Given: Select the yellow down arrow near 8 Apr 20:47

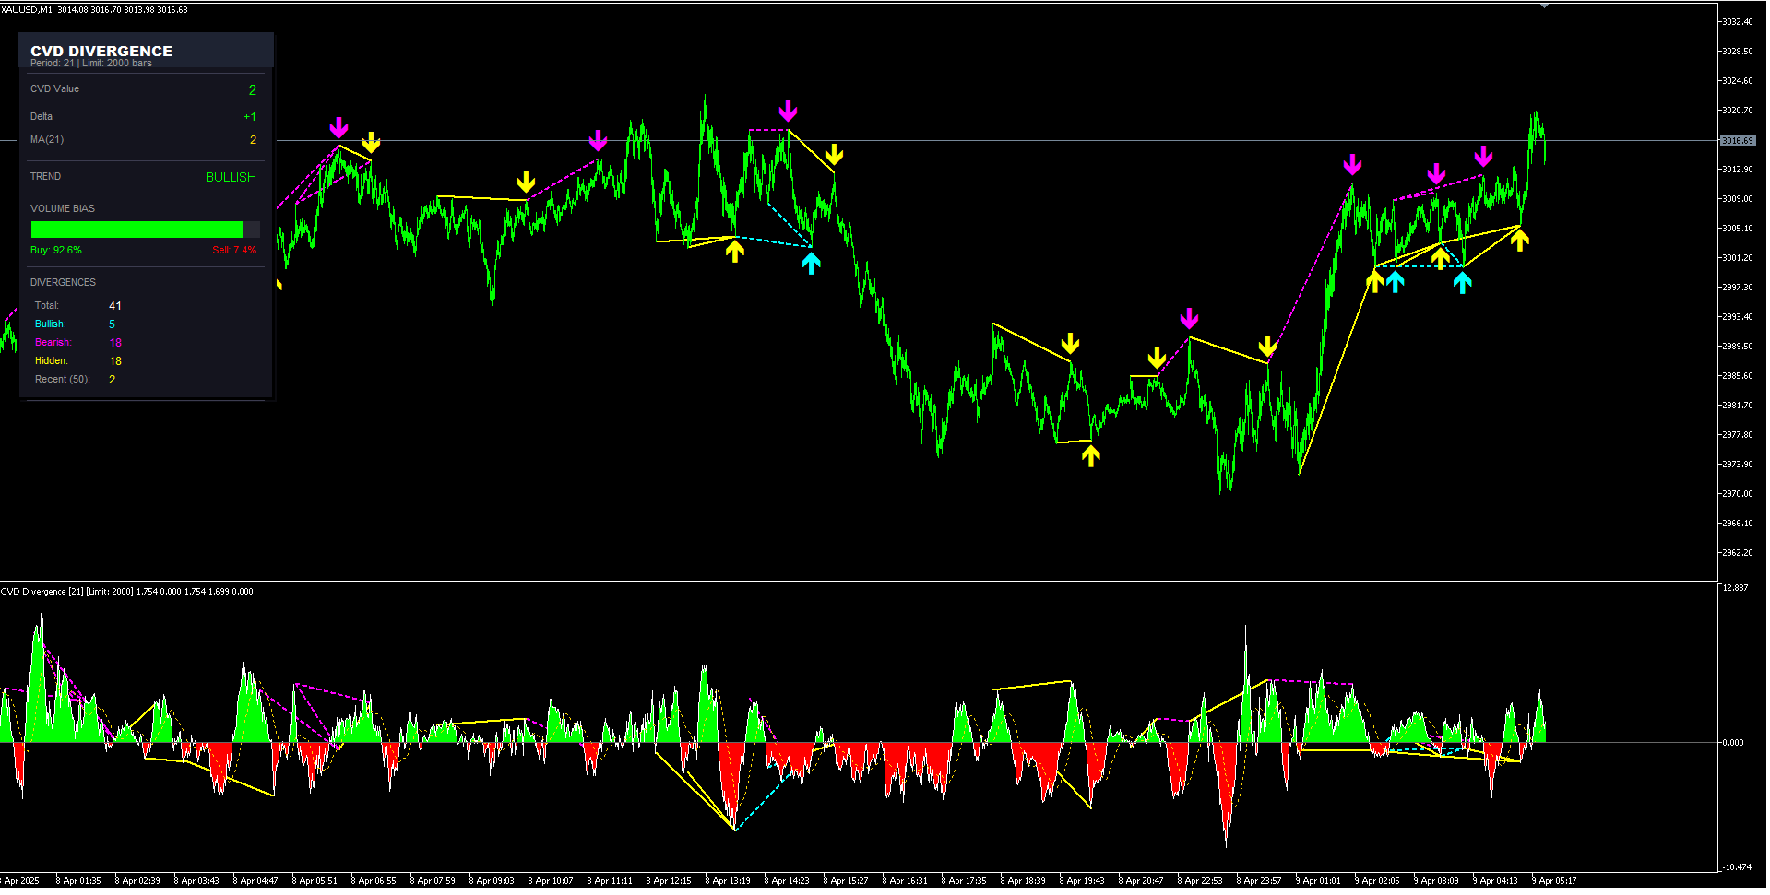Looking at the screenshot, I should tap(1157, 359).
